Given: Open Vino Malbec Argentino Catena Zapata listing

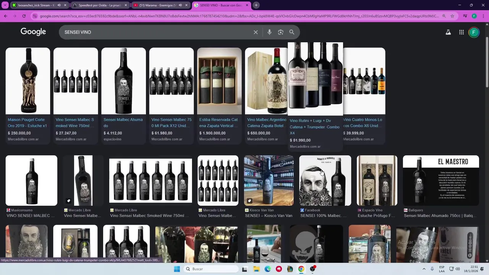Looking at the screenshot, I should [x=267, y=123].
